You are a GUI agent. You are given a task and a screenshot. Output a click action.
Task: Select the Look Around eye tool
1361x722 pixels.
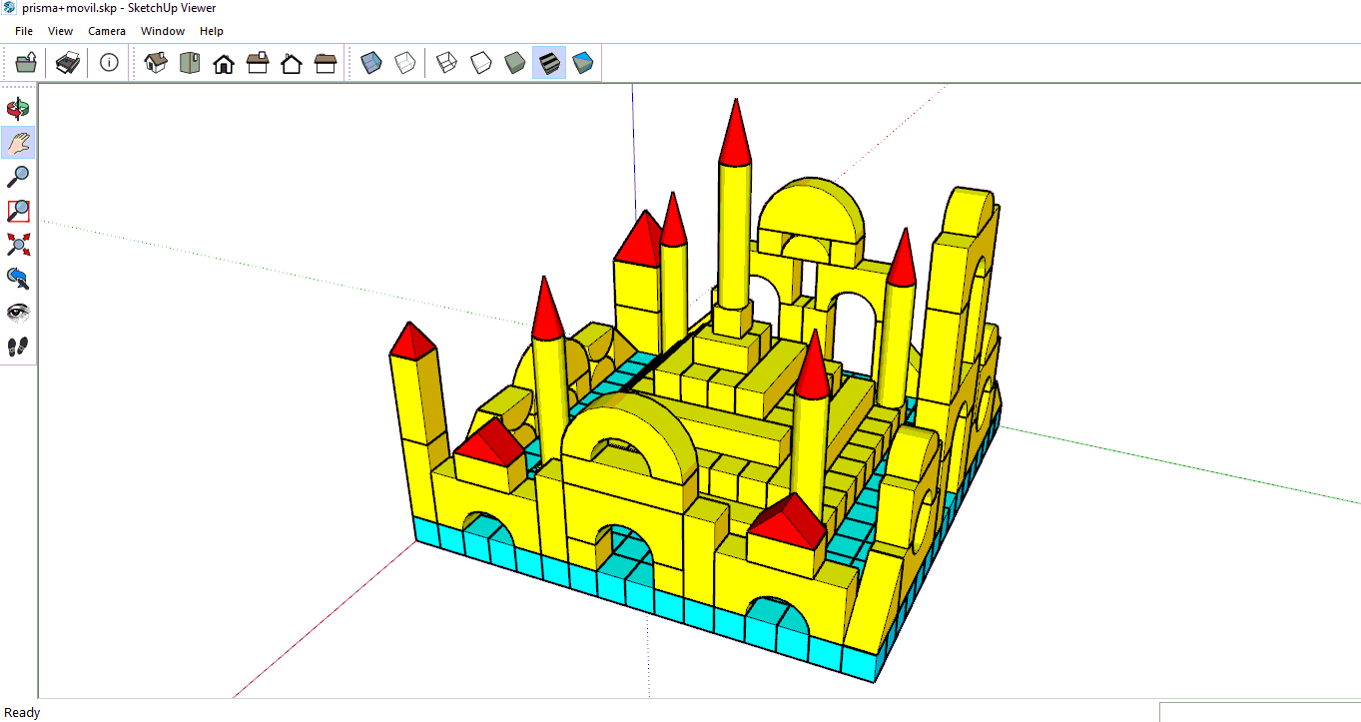(18, 313)
